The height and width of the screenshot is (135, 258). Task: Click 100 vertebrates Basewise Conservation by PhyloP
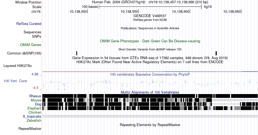coord(150,74)
